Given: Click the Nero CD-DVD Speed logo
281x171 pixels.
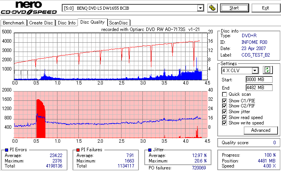Looking at the screenshot, I should pyautogui.click(x=29, y=8).
